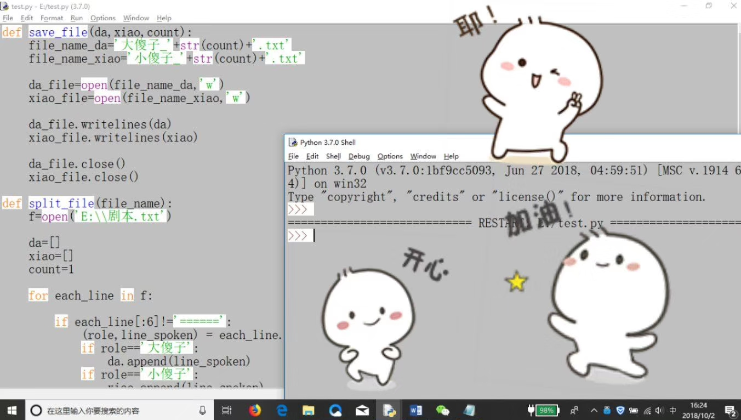This screenshot has width=741, height=420.
Task: Click 'da.append(line_spoken)' line
Action: pos(179,361)
